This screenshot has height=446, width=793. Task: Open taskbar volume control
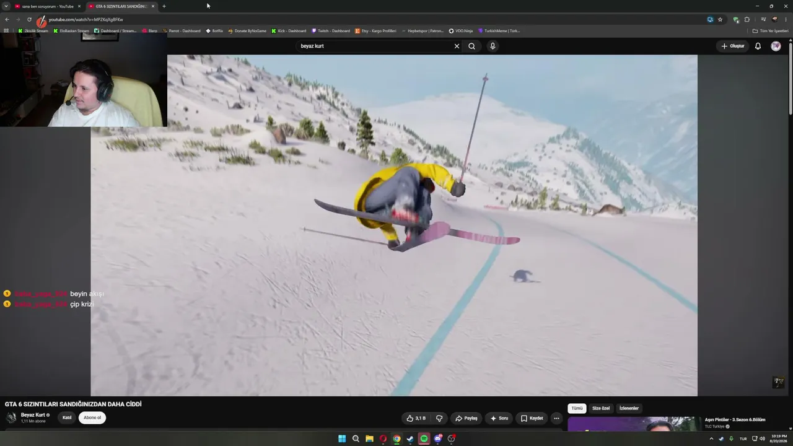pos(762,439)
